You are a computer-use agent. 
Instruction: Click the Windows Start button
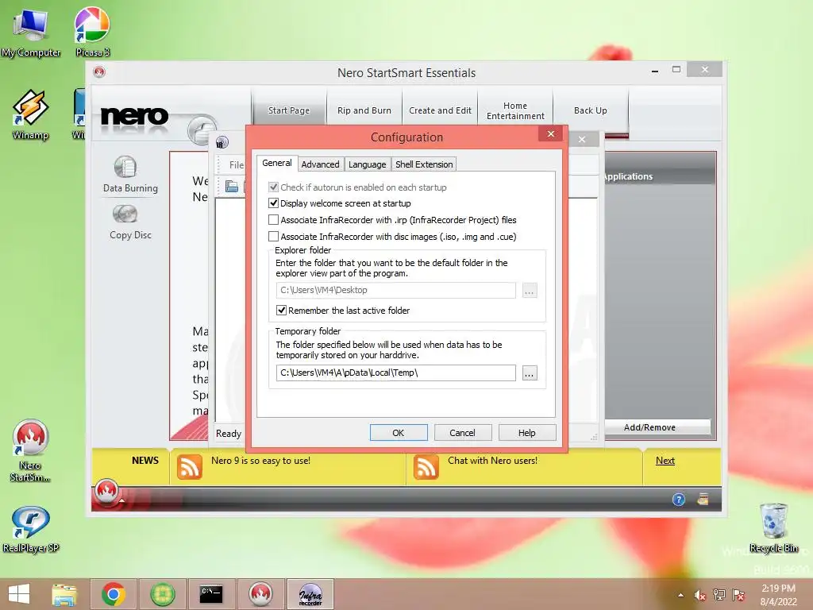19,594
